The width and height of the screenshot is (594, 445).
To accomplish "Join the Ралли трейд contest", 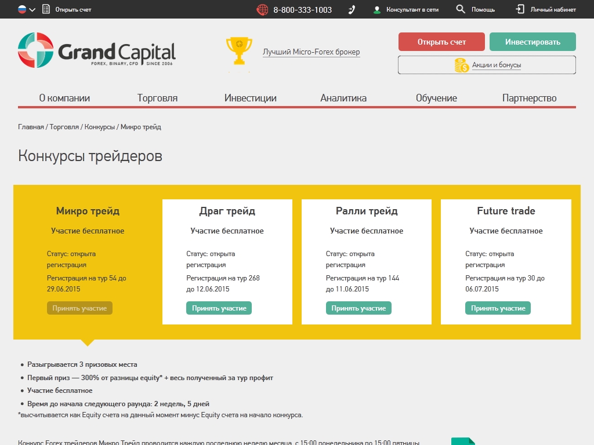I will point(358,308).
